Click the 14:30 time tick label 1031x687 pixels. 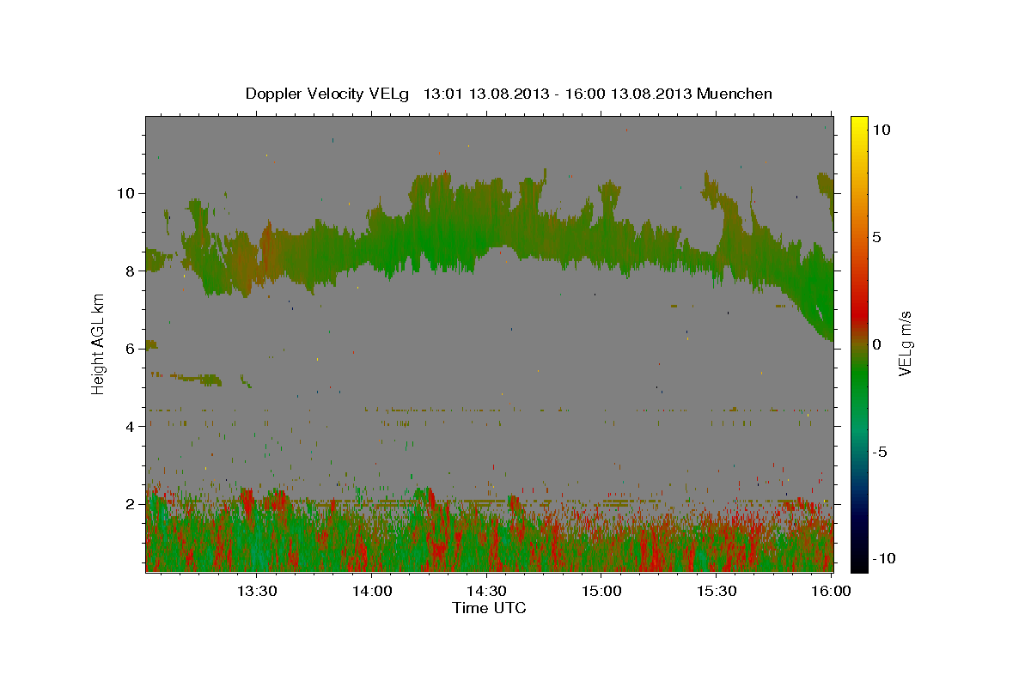[486, 592]
